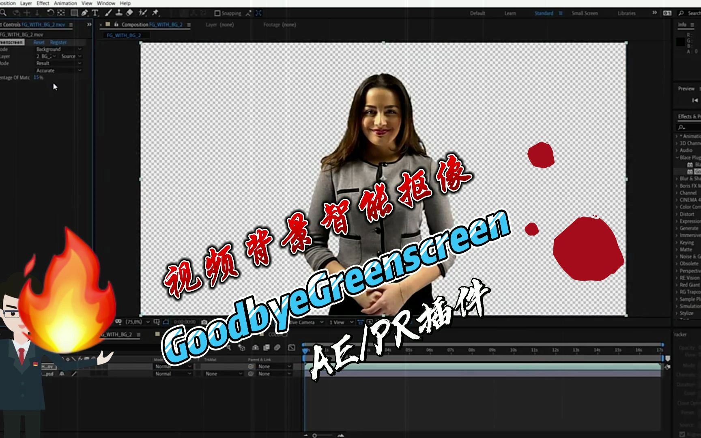Select the Pen tool

tap(84, 13)
